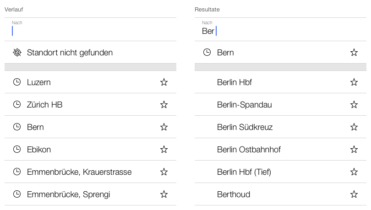Click the clock icon beside Bern in history list
Image resolution: width=371 pixels, height=210 pixels.
17,127
